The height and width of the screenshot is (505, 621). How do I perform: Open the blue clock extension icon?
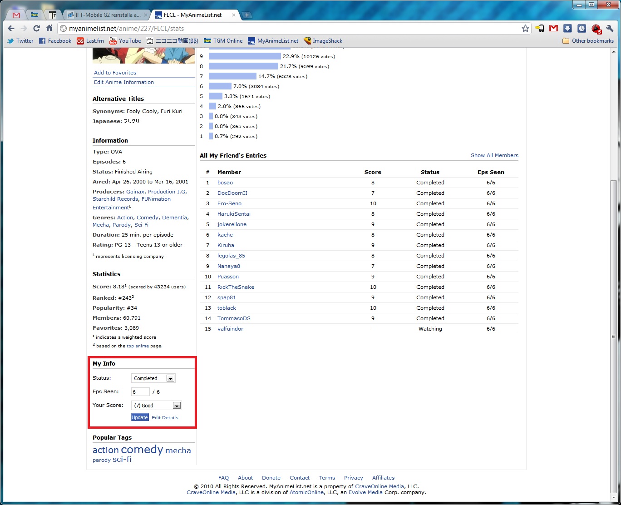(x=582, y=28)
